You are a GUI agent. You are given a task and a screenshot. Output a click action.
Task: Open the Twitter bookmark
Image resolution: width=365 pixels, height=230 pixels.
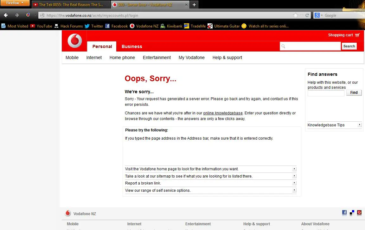coord(94,26)
